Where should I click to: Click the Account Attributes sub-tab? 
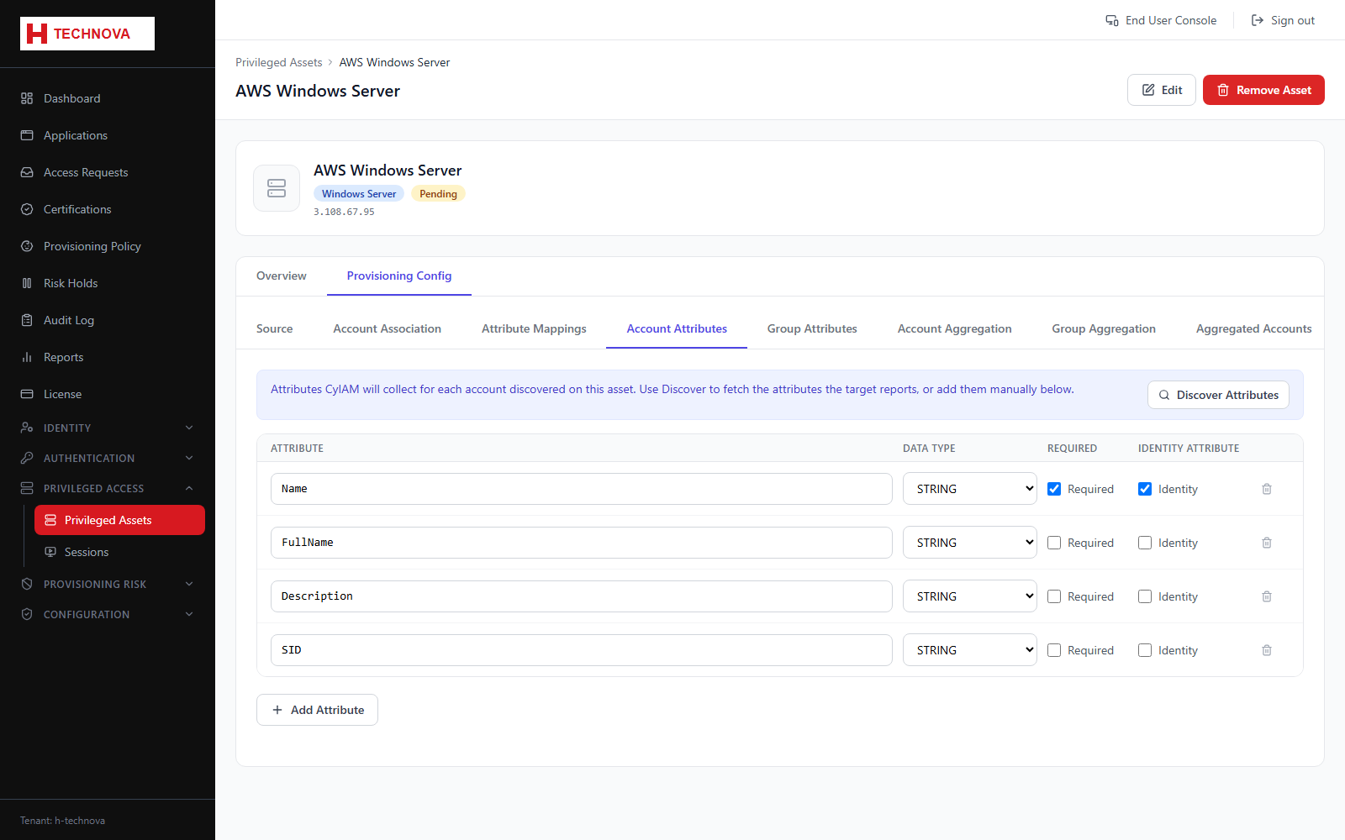677,328
